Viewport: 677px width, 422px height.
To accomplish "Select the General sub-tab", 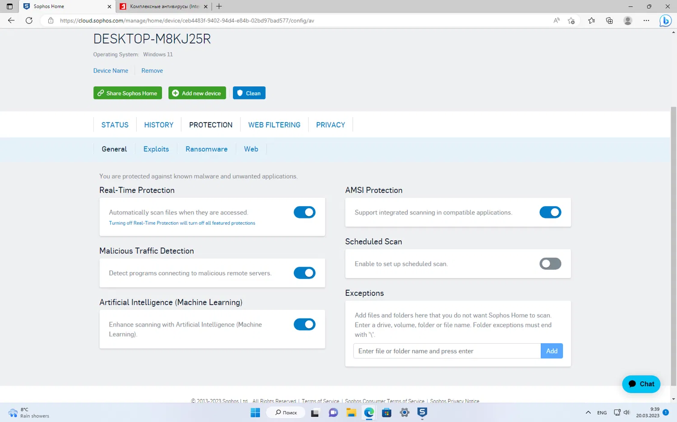I will (x=114, y=149).
